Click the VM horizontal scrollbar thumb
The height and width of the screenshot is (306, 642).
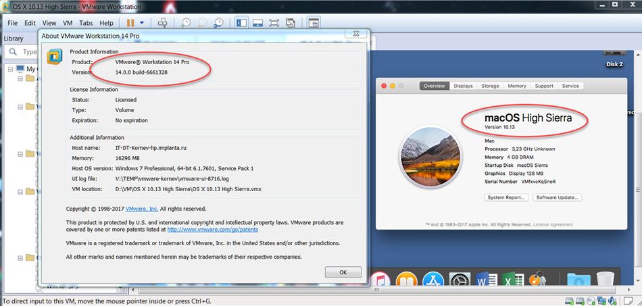376,290
